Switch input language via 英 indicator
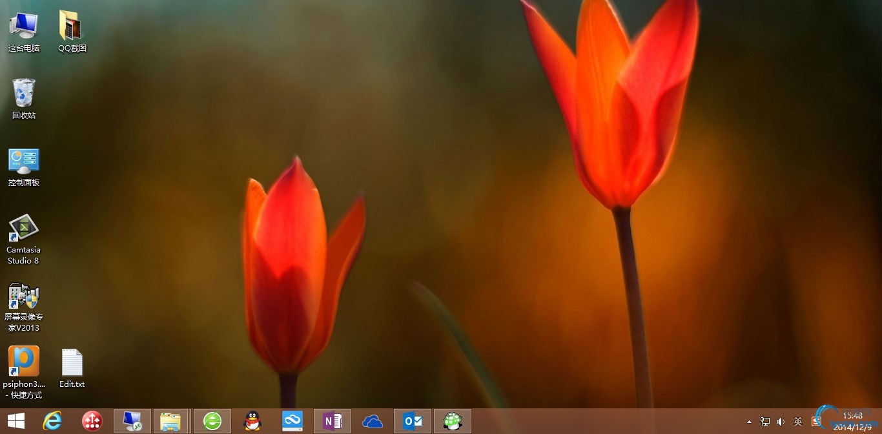This screenshot has height=434, width=882. pos(798,422)
